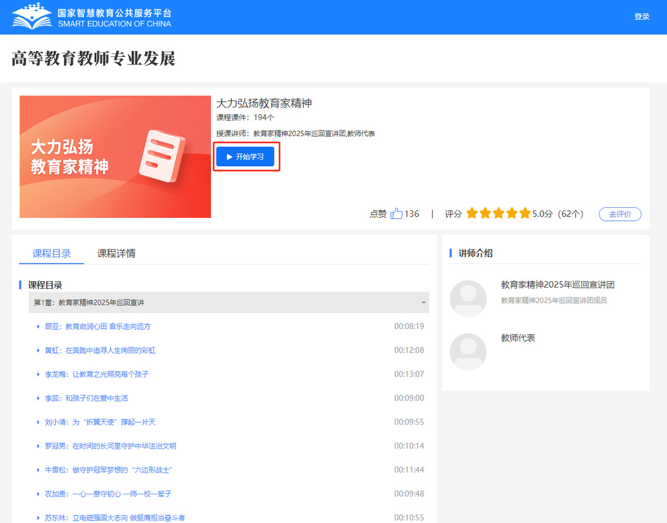The image size is (667, 523).
Task: Click the Smart Education of China logo
Action: coord(91,17)
